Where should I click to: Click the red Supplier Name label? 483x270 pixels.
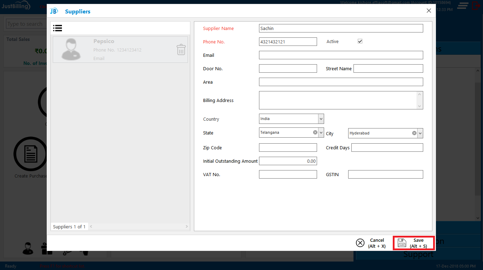pos(218,28)
